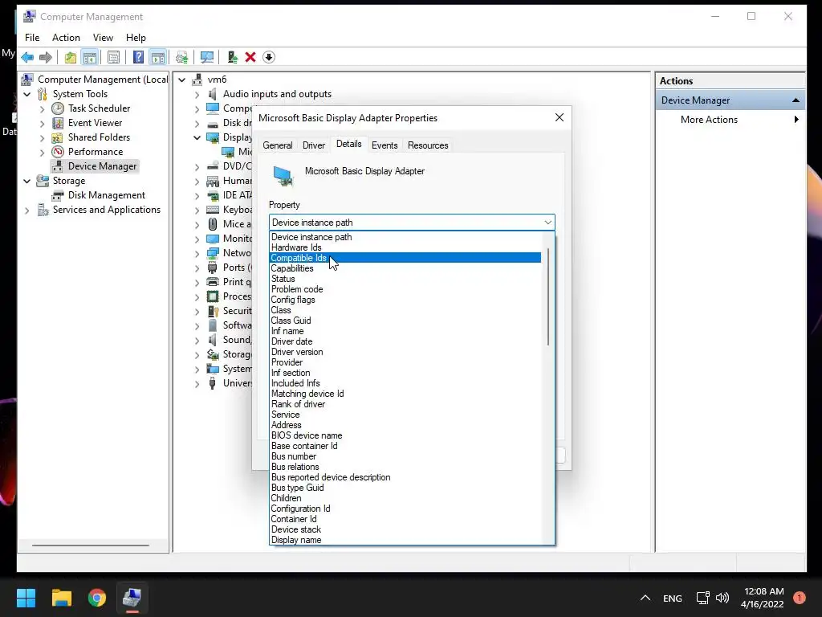Viewport: 822px width, 617px height.
Task: Switch to the Events tab
Action: (x=385, y=145)
